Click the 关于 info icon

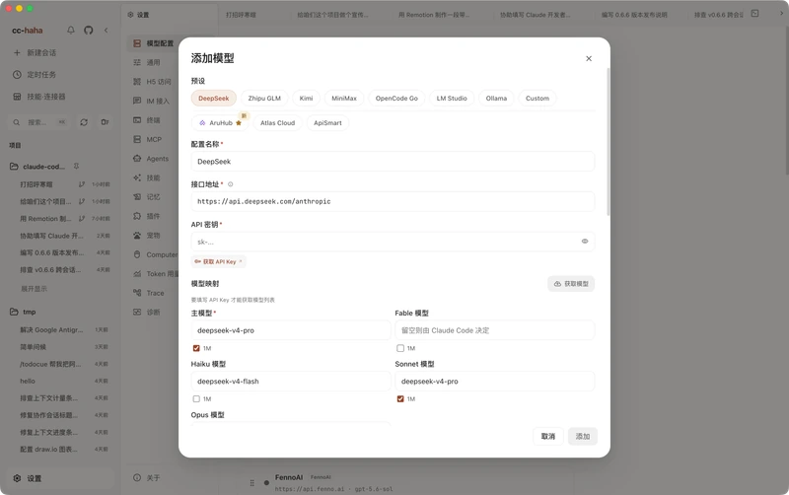[137, 478]
